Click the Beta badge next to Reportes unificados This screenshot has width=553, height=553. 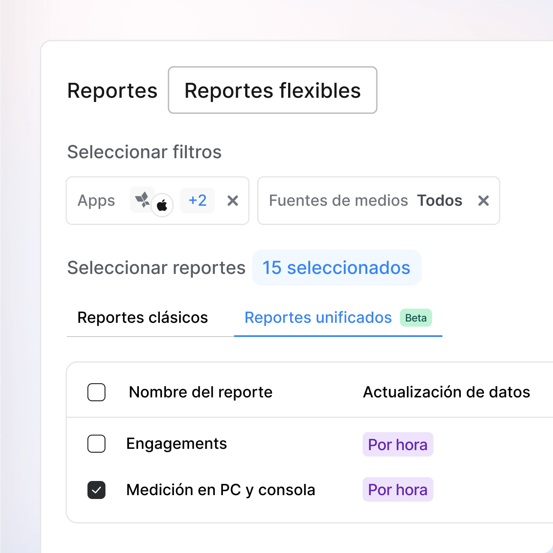click(415, 318)
